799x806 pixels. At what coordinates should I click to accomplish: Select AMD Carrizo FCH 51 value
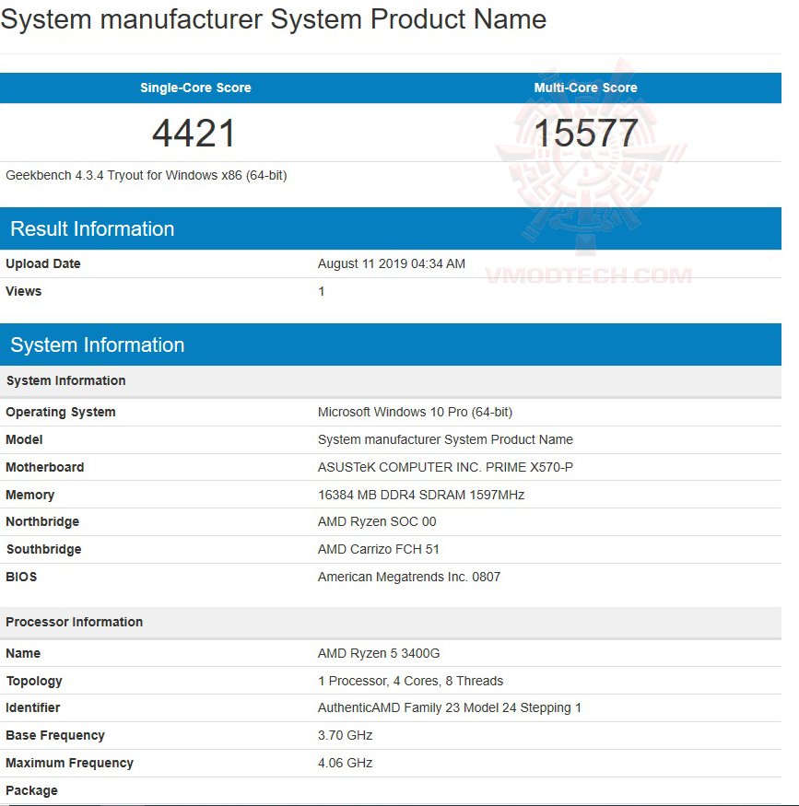(379, 550)
